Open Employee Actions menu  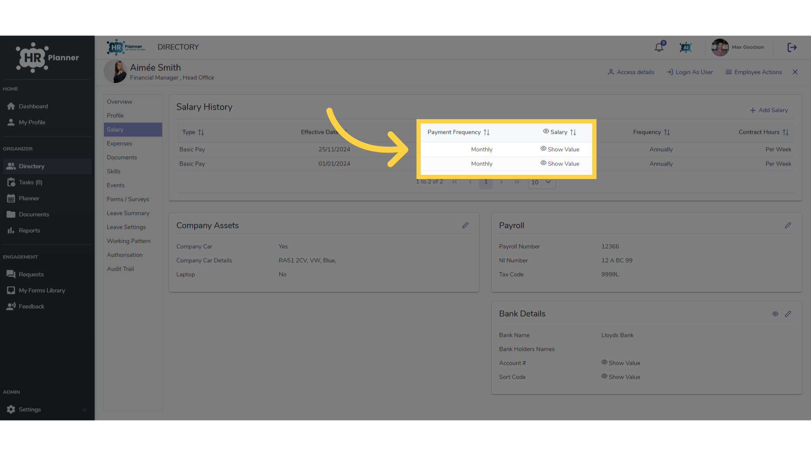(754, 72)
